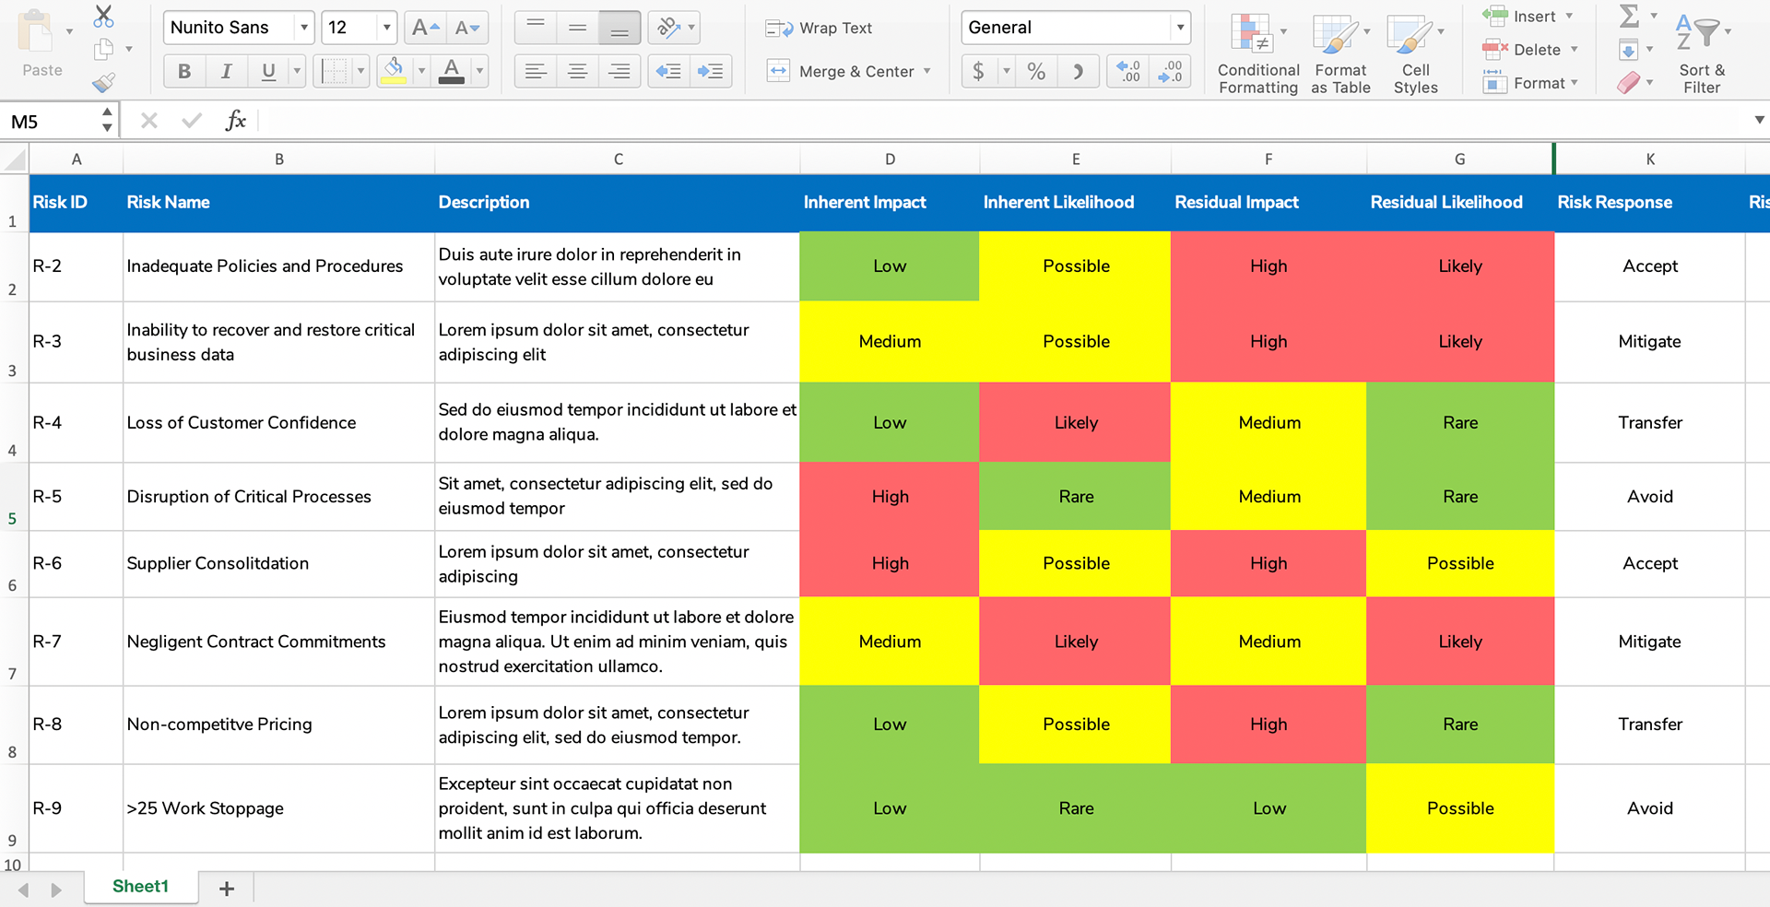This screenshot has height=907, width=1770.
Task: Open the Nunito Sans font dropdown
Action: 304,28
